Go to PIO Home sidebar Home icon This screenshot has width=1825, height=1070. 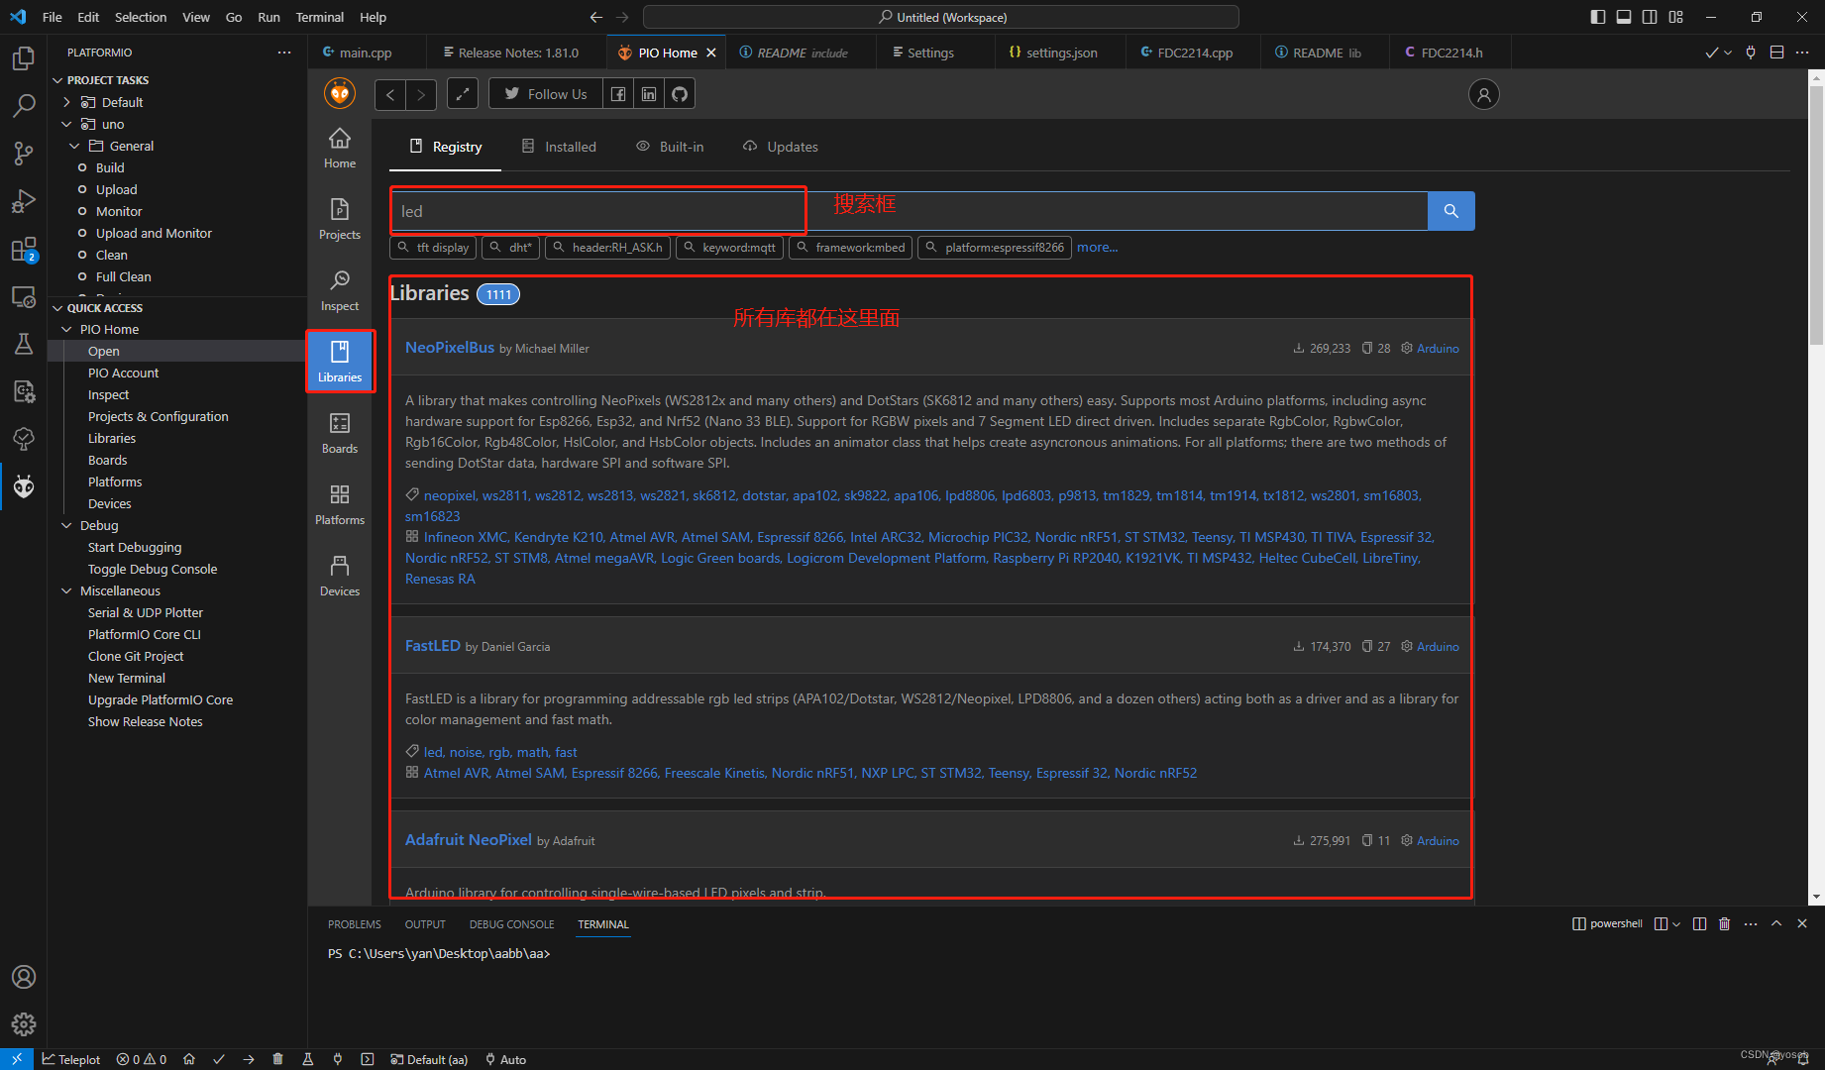[x=340, y=149]
